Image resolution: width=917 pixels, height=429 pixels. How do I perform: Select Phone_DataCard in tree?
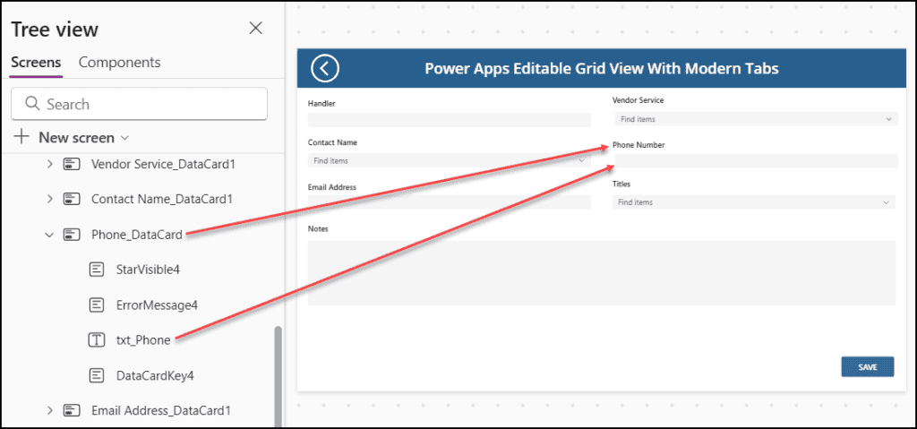tap(137, 235)
